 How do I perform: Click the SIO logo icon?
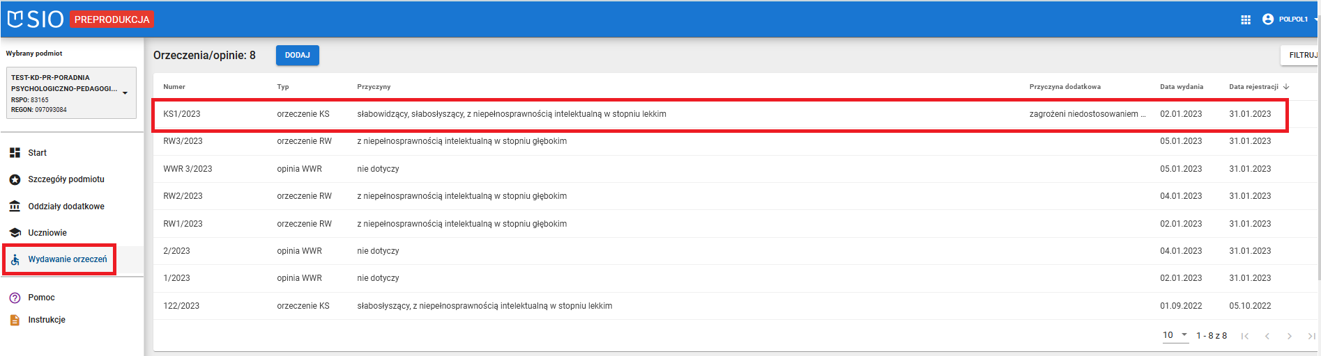pyautogui.click(x=15, y=19)
